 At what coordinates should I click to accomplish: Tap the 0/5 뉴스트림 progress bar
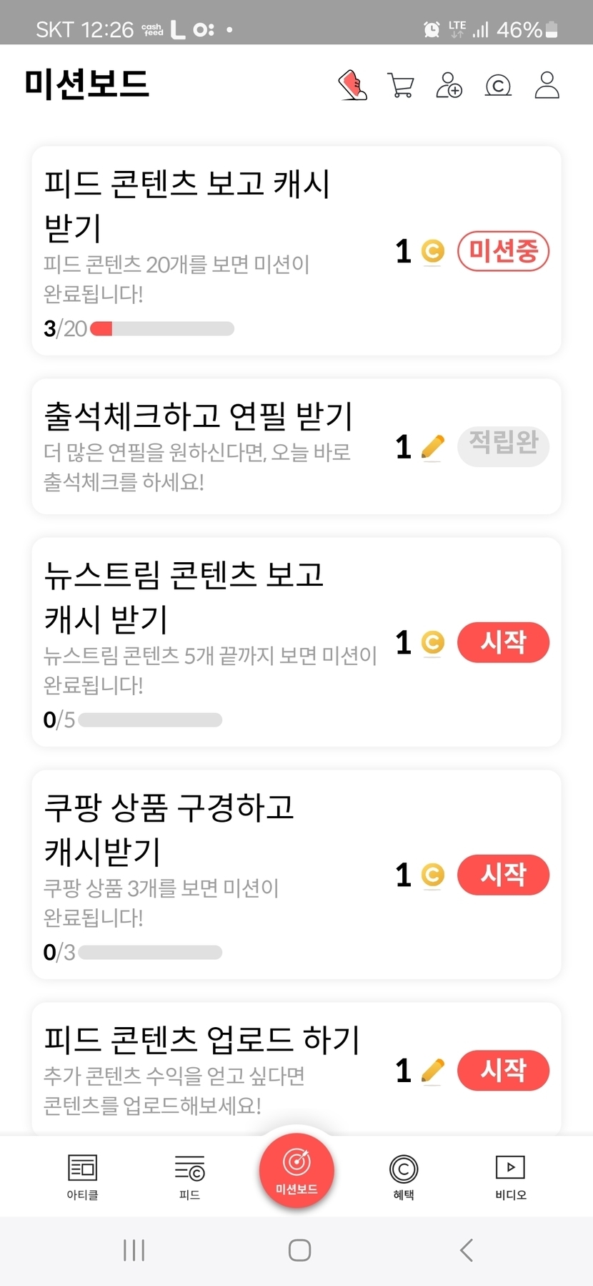(150, 720)
